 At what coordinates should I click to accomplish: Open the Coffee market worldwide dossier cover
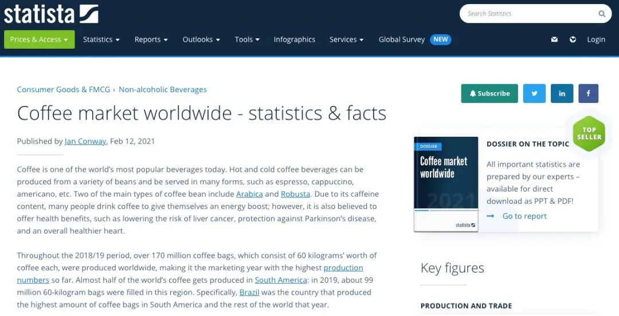coord(446,184)
